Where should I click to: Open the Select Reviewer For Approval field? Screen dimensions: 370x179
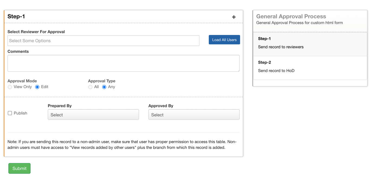click(103, 41)
